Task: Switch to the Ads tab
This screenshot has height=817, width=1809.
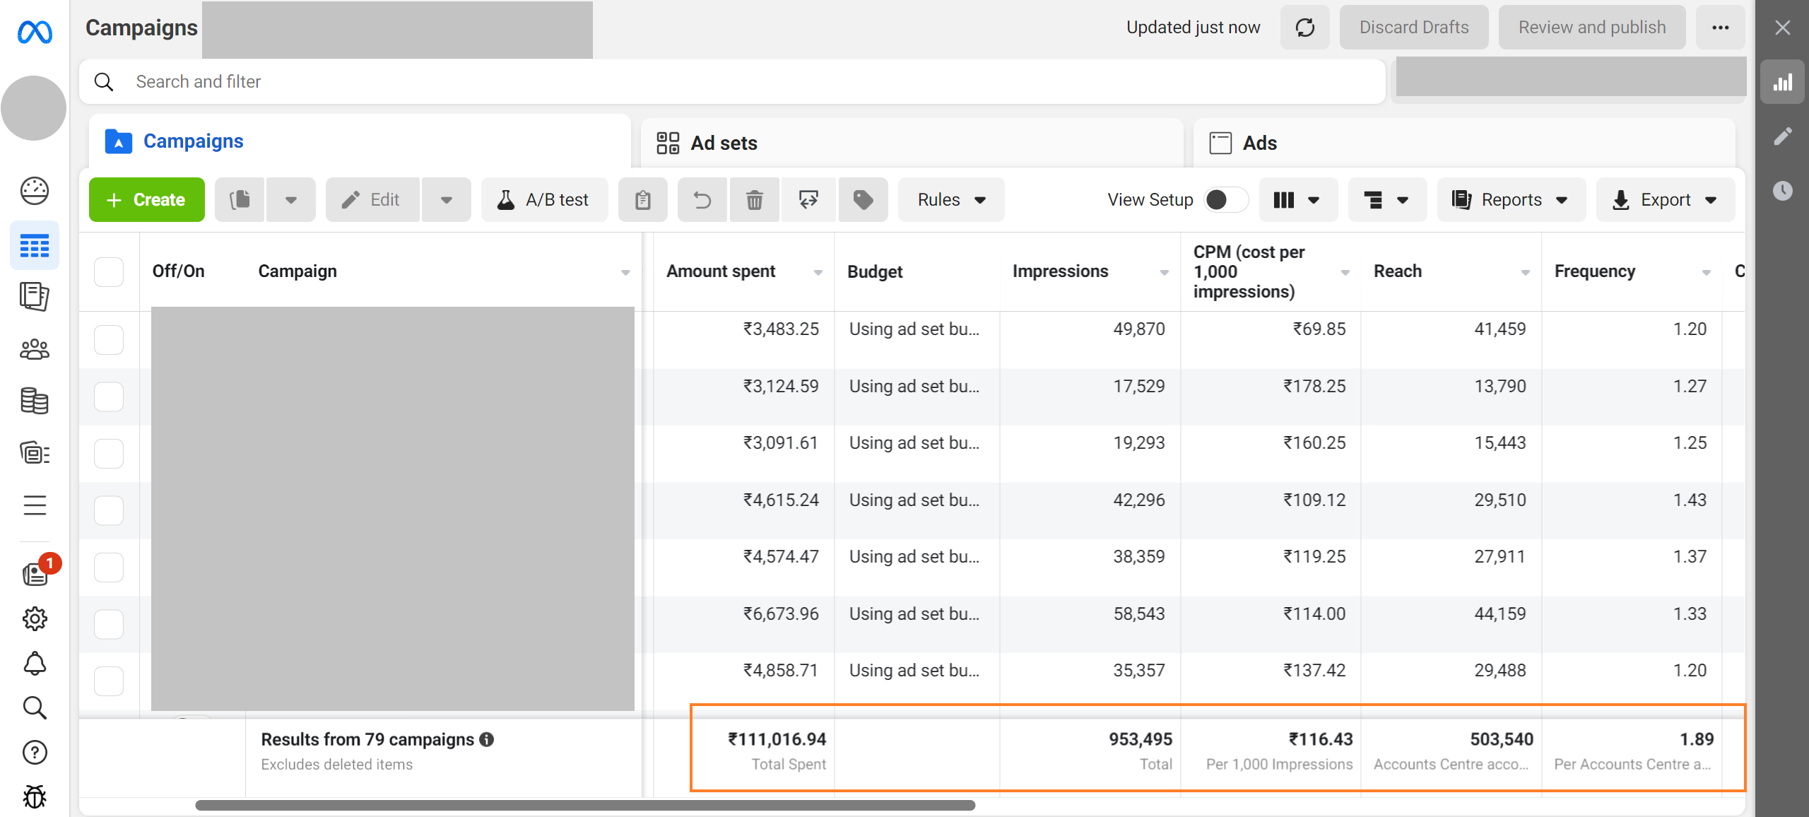Action: click(1259, 143)
